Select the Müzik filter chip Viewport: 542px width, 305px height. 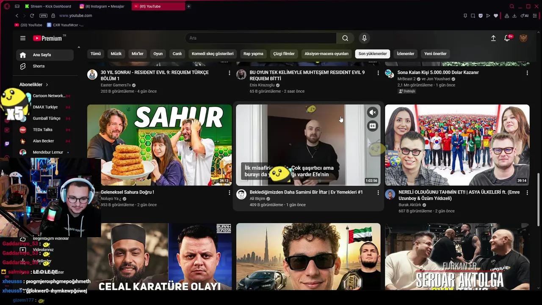point(116,54)
